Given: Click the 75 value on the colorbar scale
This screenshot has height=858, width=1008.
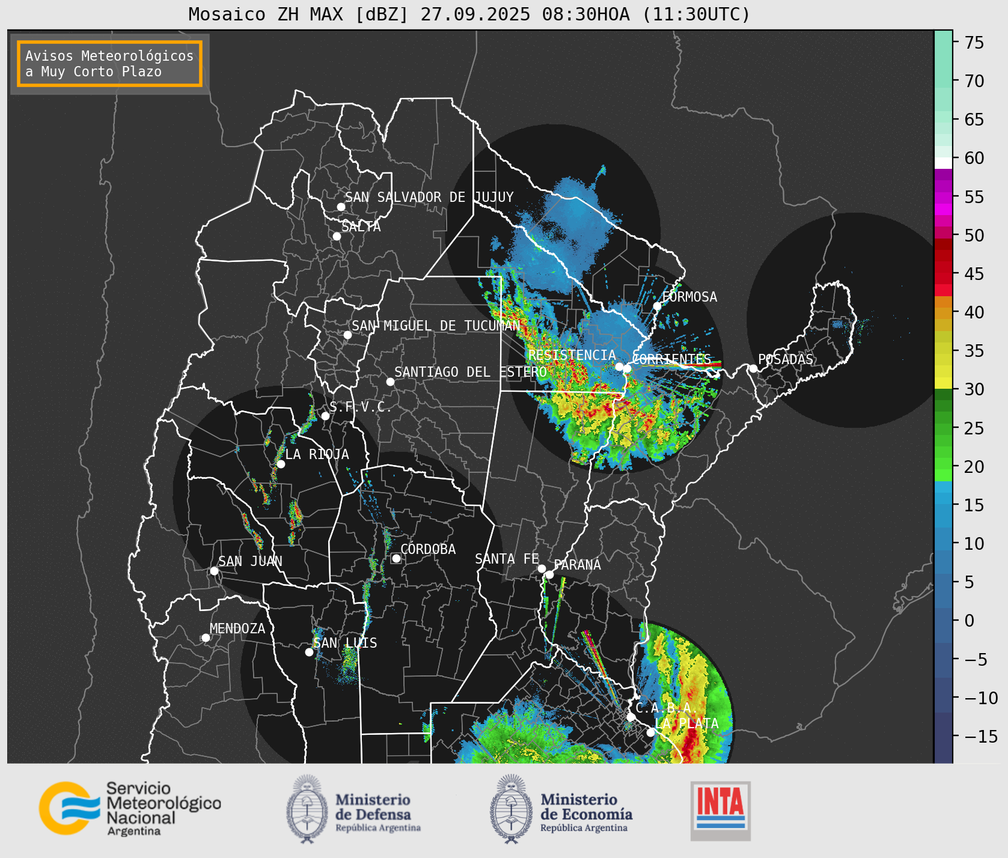Looking at the screenshot, I should click(975, 43).
